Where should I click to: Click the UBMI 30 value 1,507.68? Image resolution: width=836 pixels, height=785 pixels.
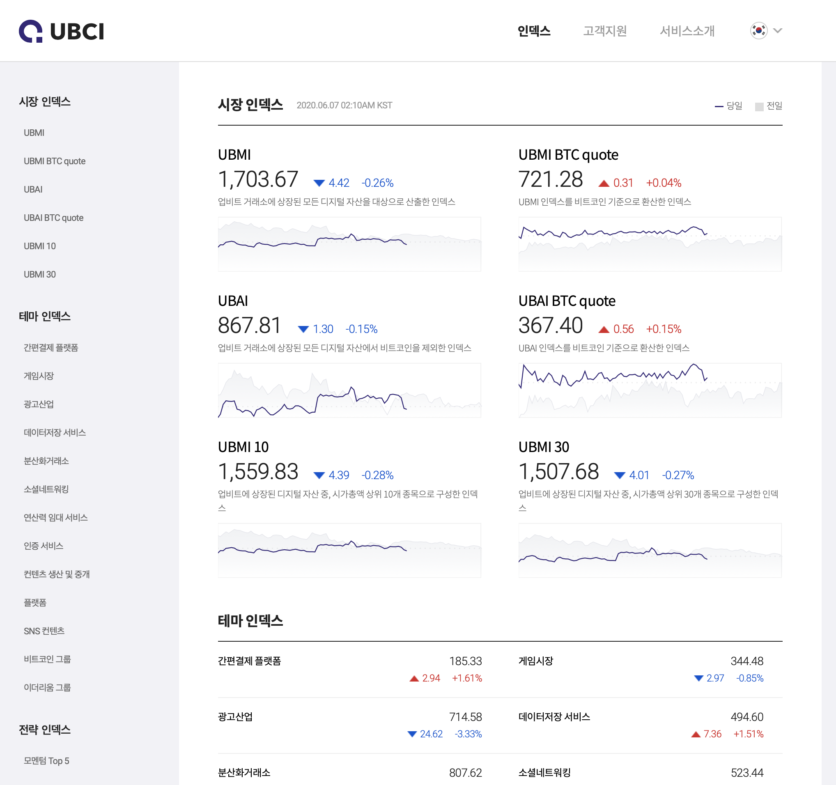(558, 471)
